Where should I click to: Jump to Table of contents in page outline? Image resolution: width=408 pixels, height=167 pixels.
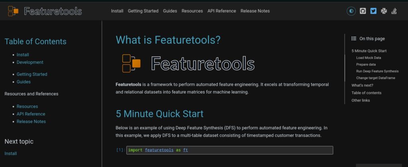367,93
